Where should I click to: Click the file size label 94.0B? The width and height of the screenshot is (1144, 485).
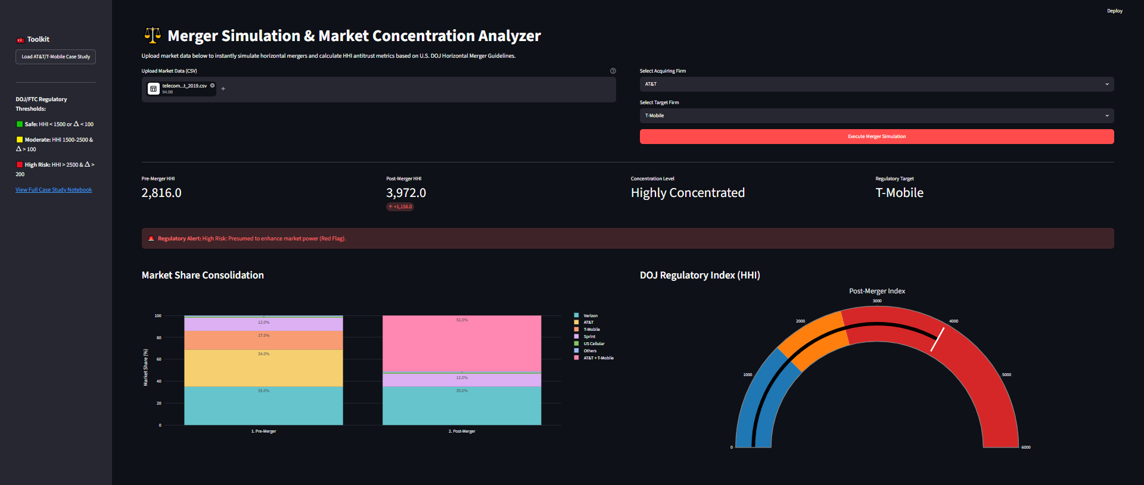pos(167,92)
